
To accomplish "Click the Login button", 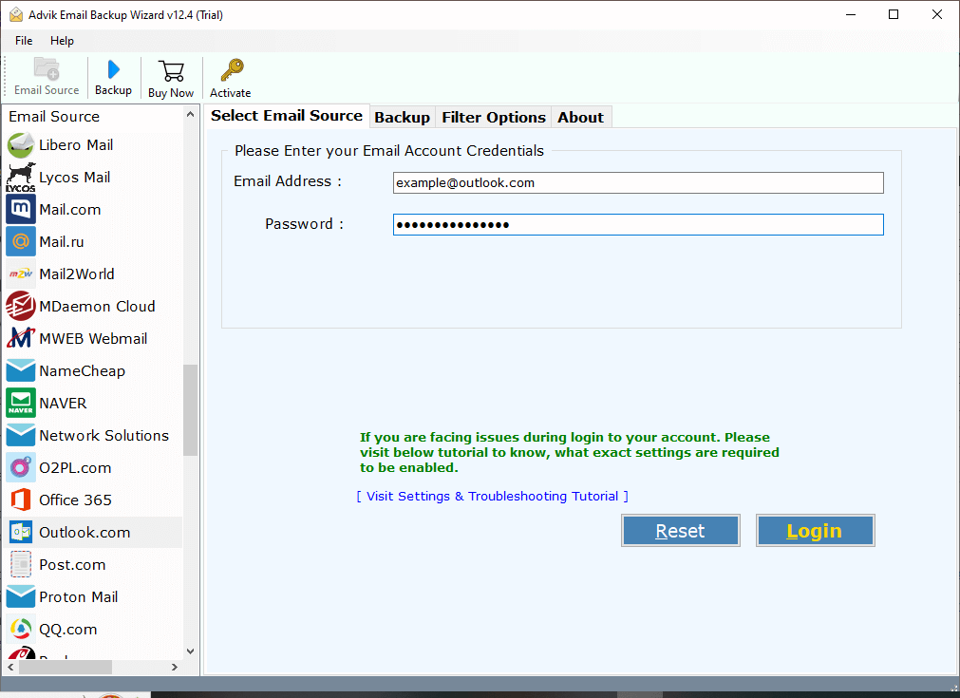I will (x=815, y=530).
